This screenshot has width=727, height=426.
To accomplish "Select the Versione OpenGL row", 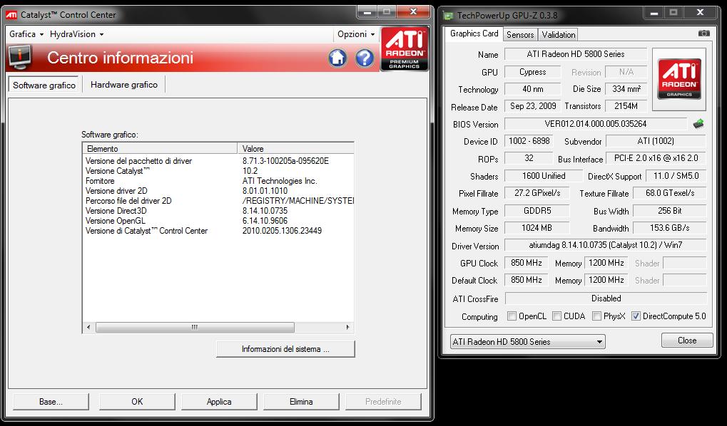I will (218, 221).
